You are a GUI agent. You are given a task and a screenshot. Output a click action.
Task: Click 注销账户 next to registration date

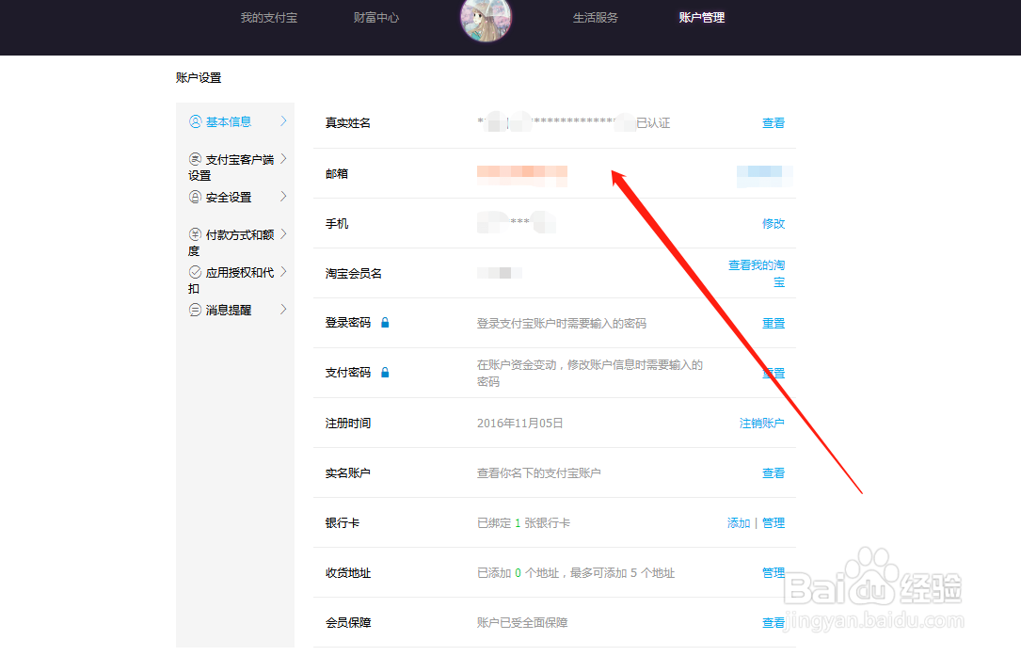coord(762,423)
